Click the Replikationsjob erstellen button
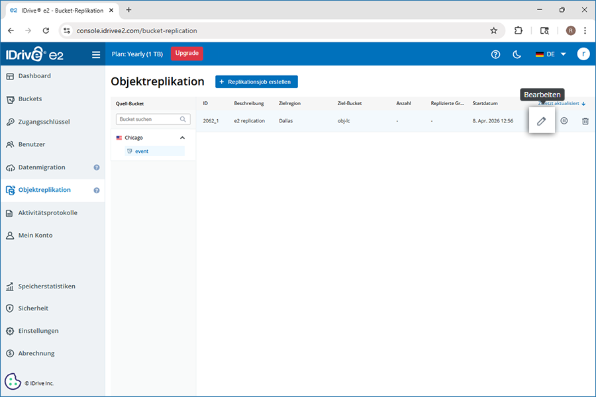Image resolution: width=596 pixels, height=397 pixels. coord(256,81)
